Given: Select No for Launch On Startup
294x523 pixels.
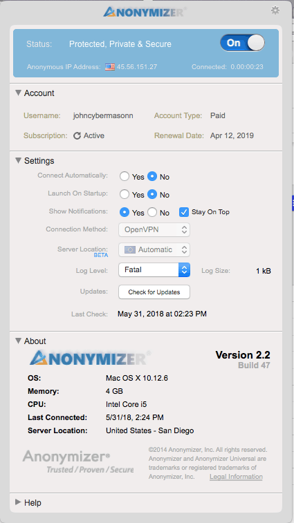Looking at the screenshot, I should click(x=152, y=194).
